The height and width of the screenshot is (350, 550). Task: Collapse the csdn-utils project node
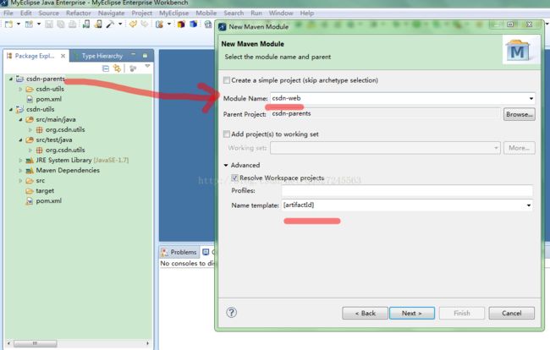click(x=11, y=110)
